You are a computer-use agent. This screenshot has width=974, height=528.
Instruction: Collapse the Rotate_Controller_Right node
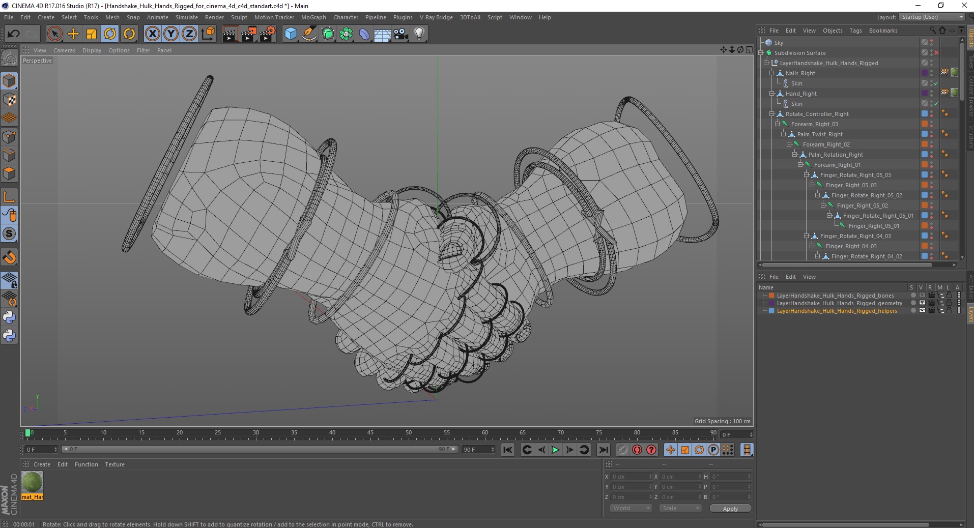(x=772, y=114)
